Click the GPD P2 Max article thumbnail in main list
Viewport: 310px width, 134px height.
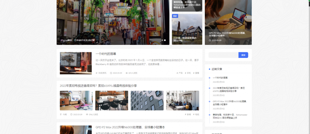(x=76, y=130)
